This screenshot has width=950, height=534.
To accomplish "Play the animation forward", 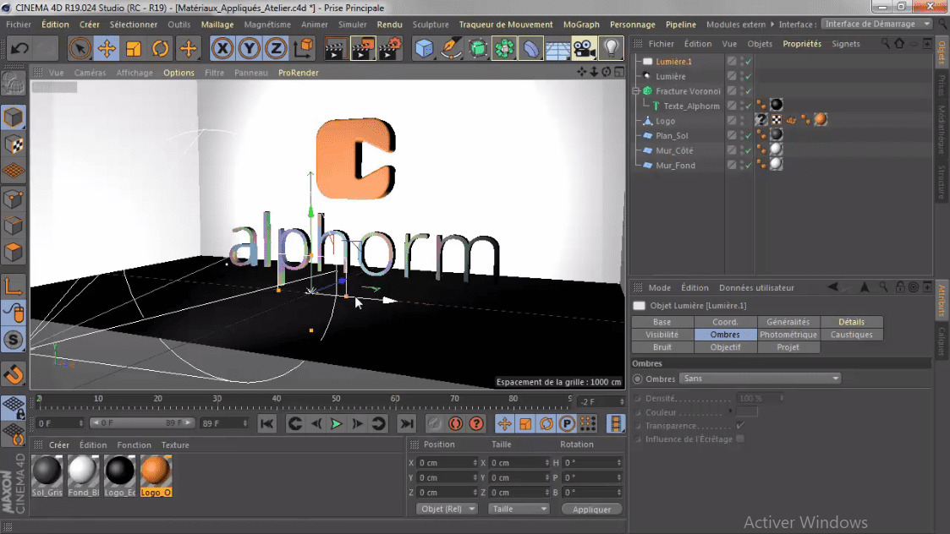I will (336, 424).
